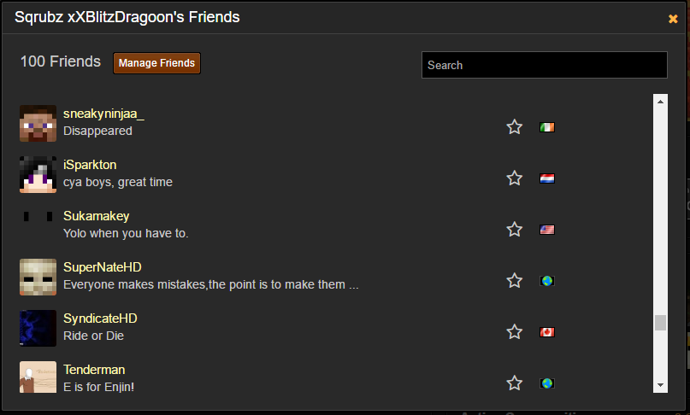Screen dimensions: 690x415
Task: Click the Ireland flag next to sneakyninjaa_
Action: click(547, 127)
